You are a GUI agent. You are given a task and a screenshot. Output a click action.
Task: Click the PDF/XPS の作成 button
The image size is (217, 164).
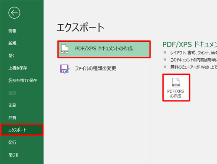pos(176,87)
